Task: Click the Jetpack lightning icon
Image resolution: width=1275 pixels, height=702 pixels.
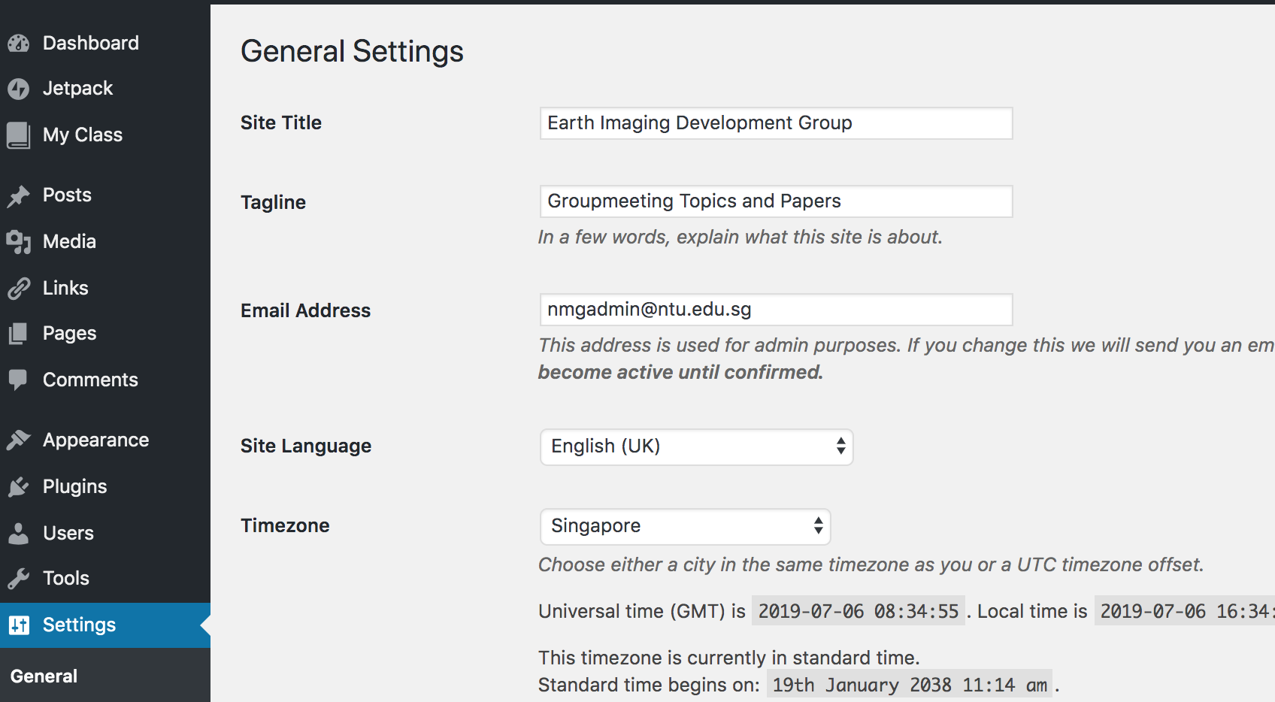Action: click(19, 88)
